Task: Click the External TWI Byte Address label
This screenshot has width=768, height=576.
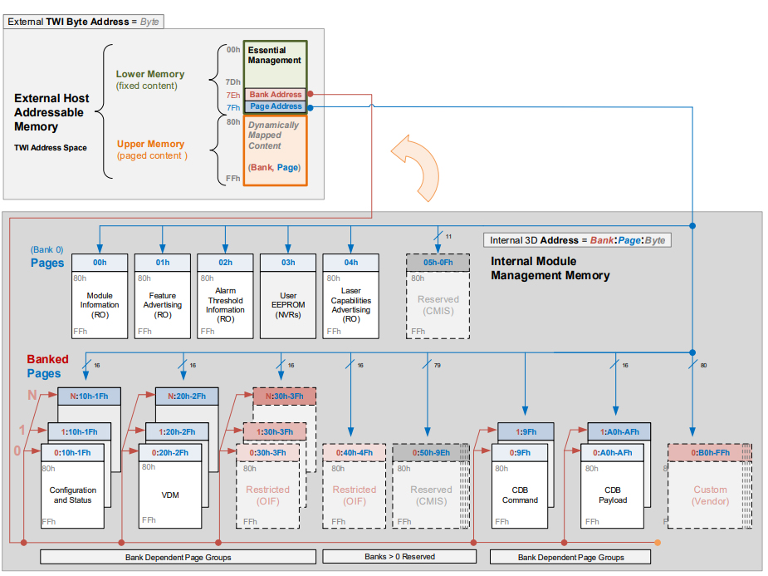Action: (x=83, y=22)
